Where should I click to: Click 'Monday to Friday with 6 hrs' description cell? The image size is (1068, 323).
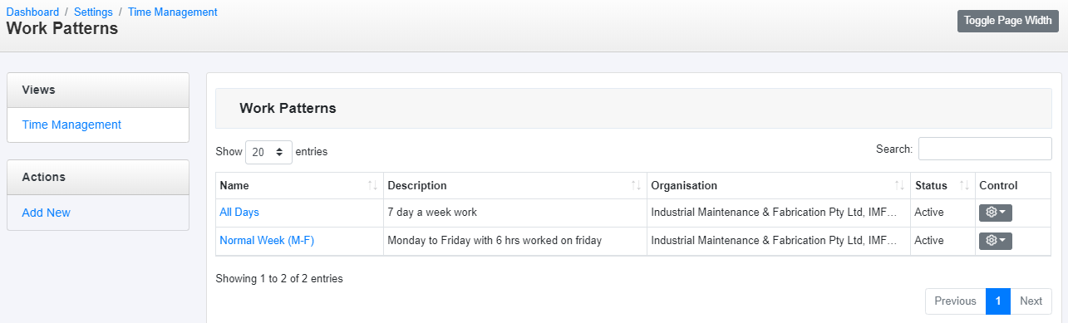(515, 241)
